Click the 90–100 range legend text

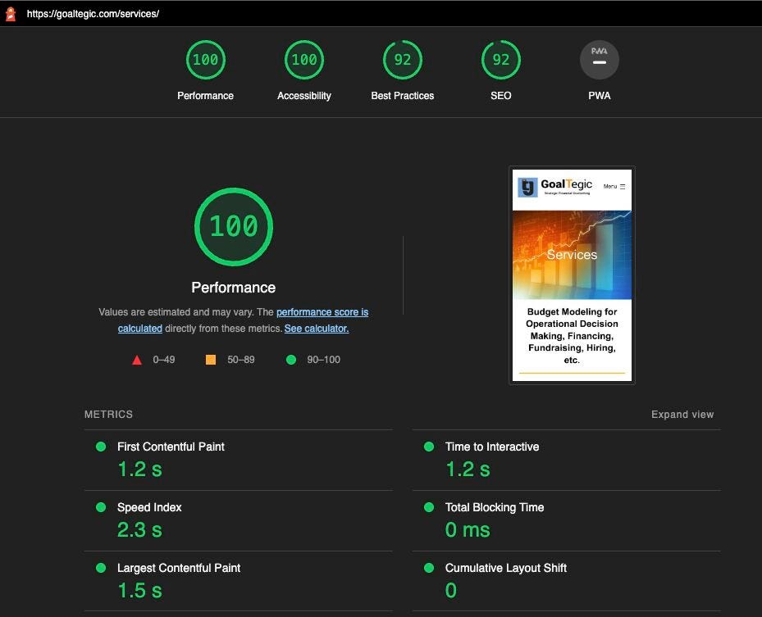324,360
